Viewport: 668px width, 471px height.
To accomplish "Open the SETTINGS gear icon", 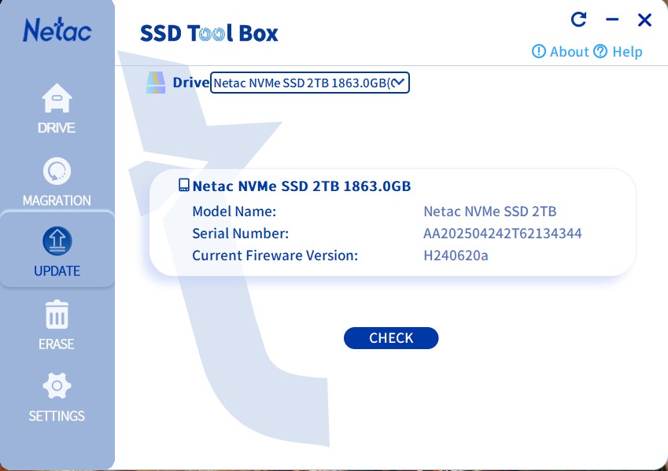I will click(57, 386).
